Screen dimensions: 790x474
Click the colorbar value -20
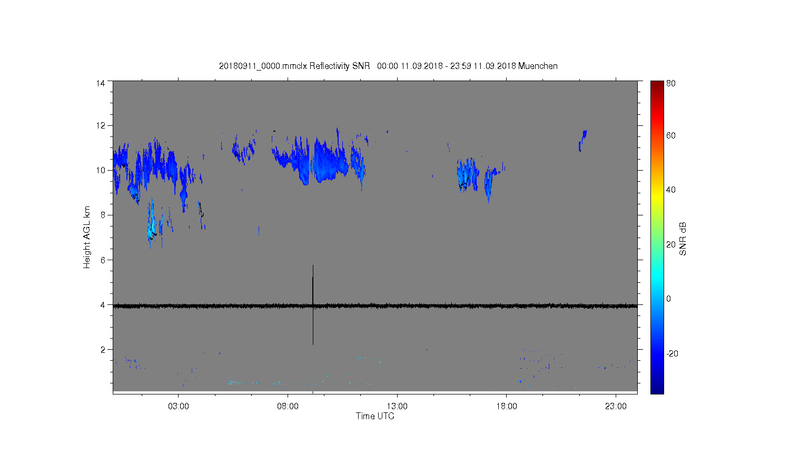(x=673, y=353)
